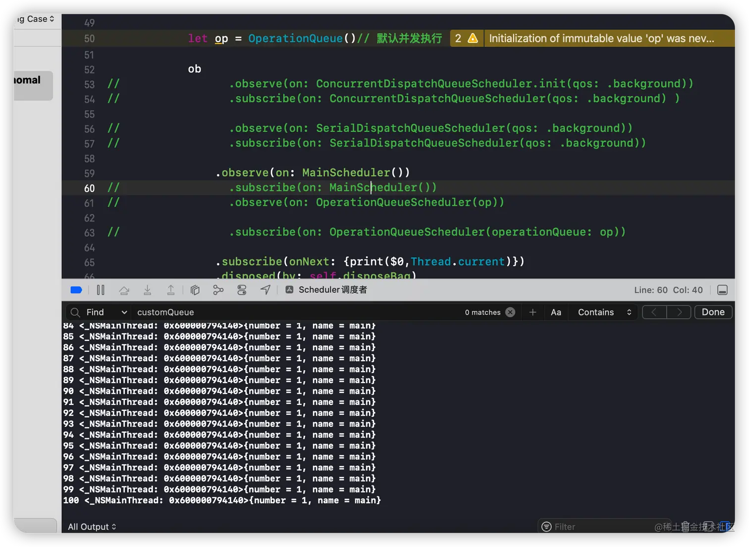
Task: Click the '0 matches' result label
Action: [482, 312]
